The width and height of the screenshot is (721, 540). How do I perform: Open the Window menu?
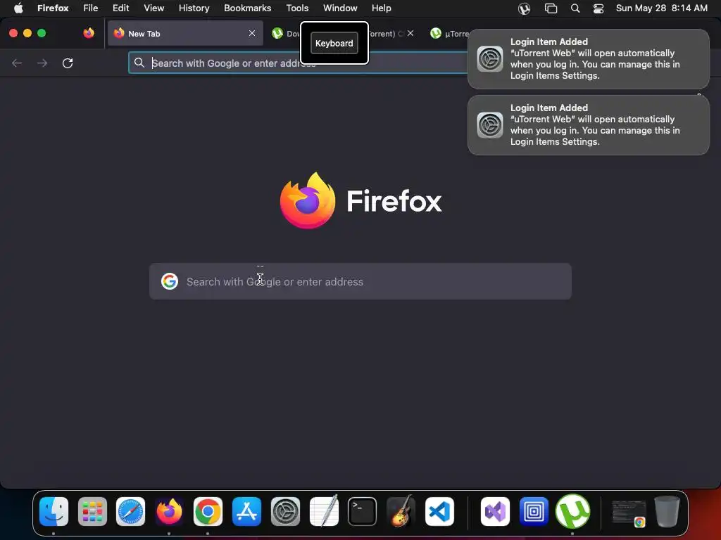click(340, 8)
